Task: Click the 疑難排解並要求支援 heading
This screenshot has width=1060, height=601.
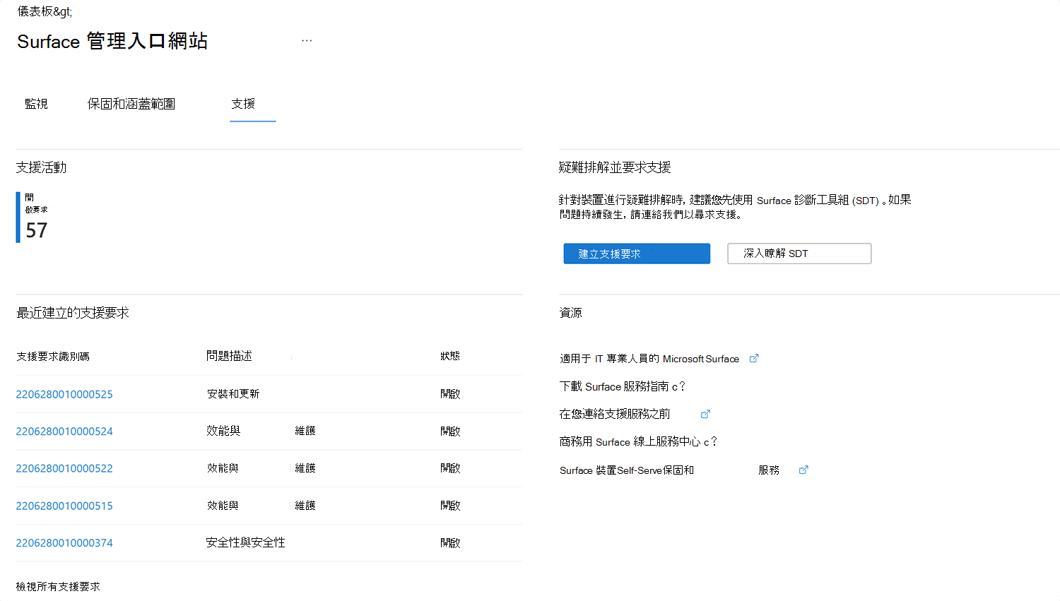Action: [x=615, y=167]
